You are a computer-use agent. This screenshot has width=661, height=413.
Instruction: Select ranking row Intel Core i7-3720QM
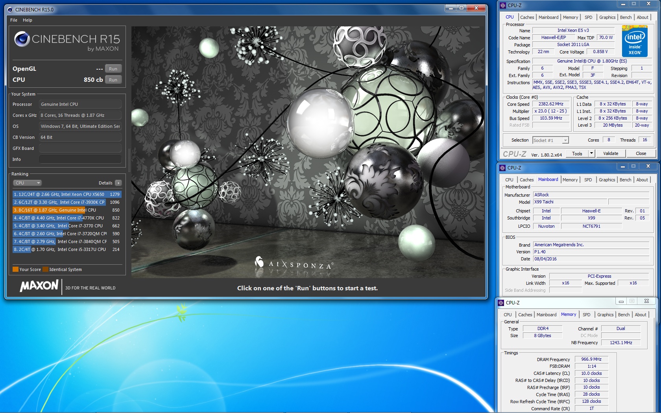(67, 234)
